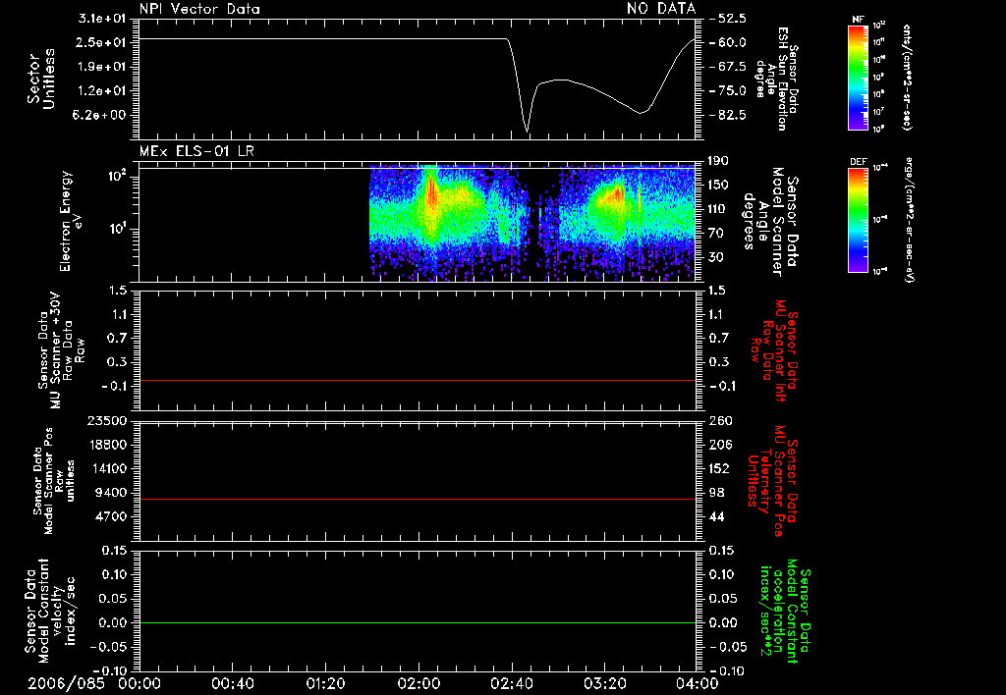Click the "30" scanner angle tick value
The height and width of the screenshot is (695, 1006).
(x=716, y=257)
